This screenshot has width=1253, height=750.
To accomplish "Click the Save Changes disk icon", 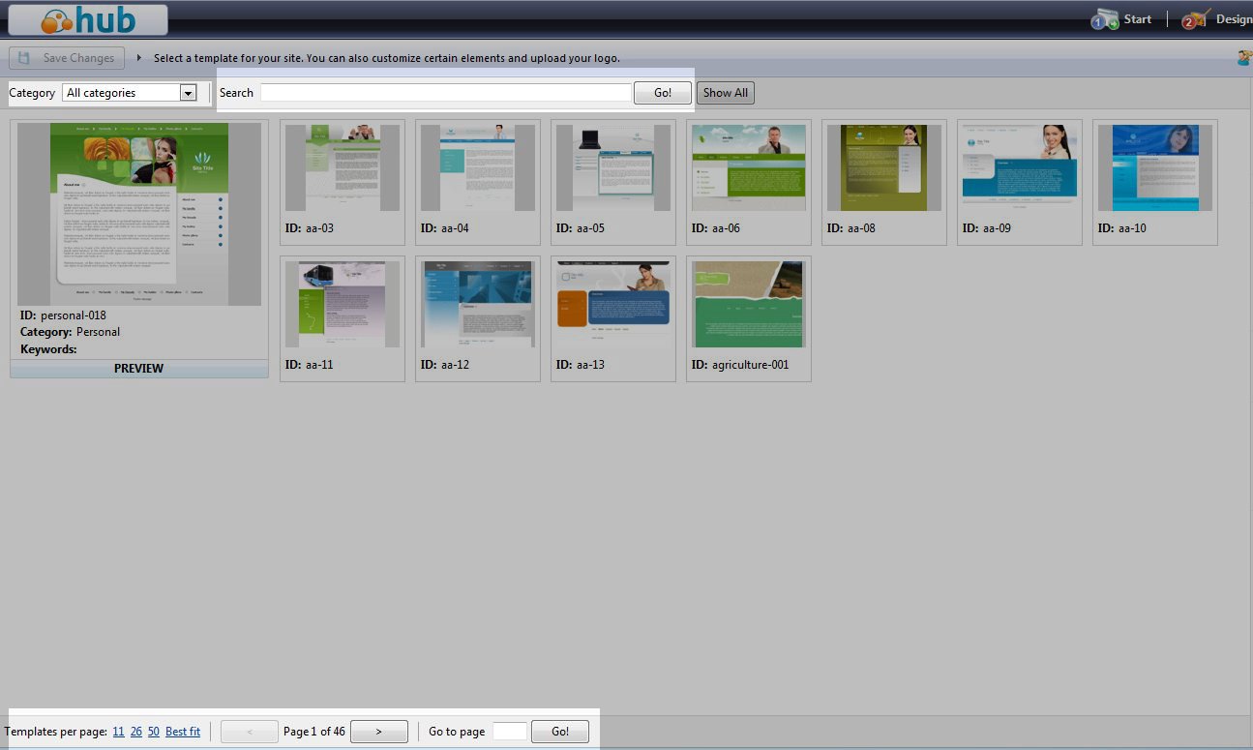I will pos(24,58).
